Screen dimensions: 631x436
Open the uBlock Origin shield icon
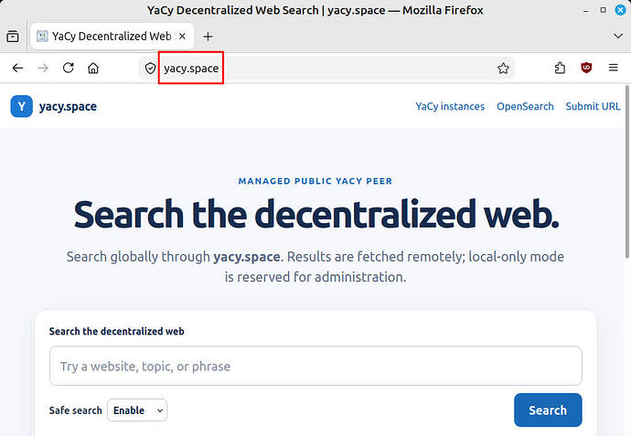[586, 68]
